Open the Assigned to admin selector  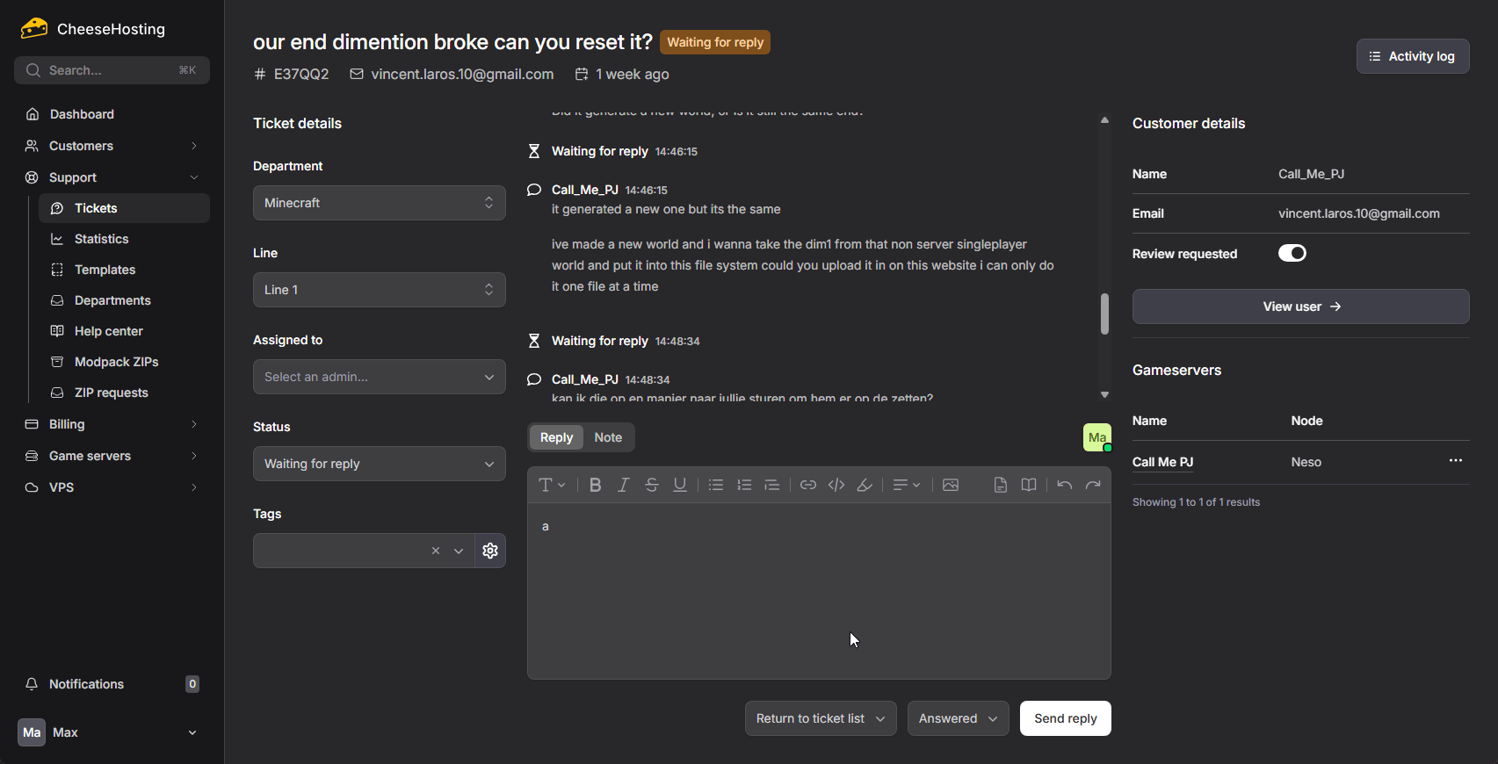click(379, 377)
